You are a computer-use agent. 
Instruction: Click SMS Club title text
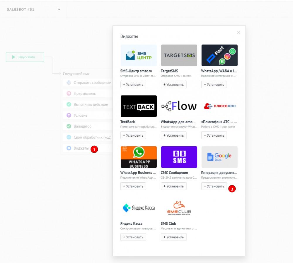(x=168, y=223)
